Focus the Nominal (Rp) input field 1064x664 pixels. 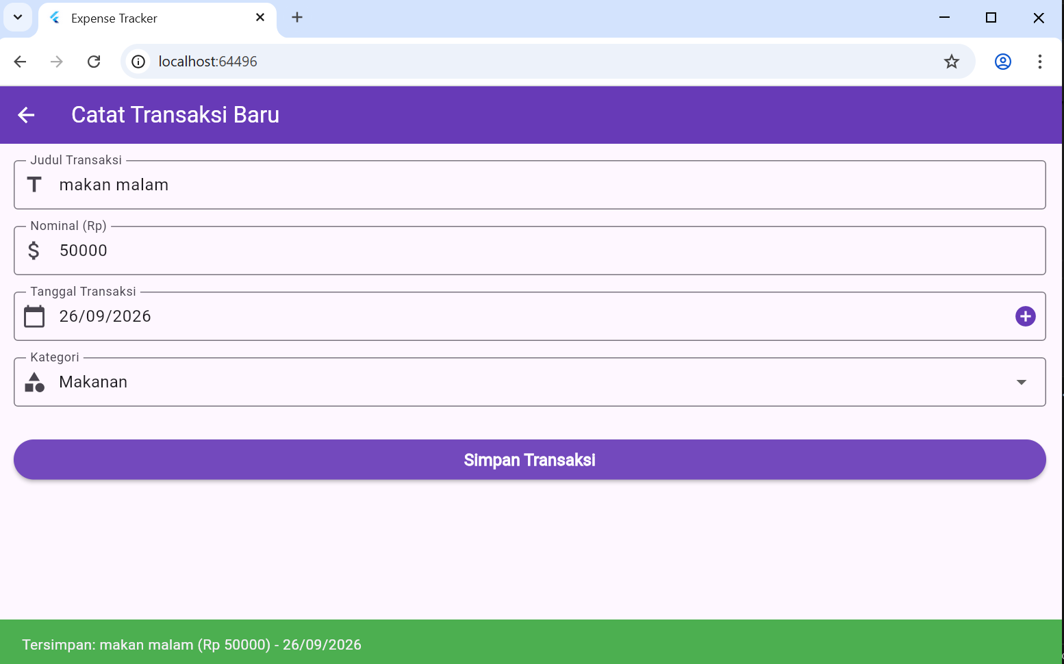(x=530, y=251)
